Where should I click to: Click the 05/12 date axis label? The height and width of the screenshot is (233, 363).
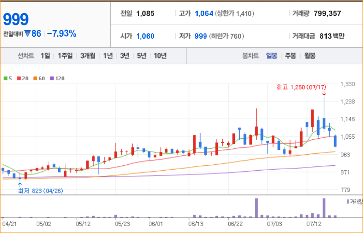pyautogui.click(x=83, y=224)
